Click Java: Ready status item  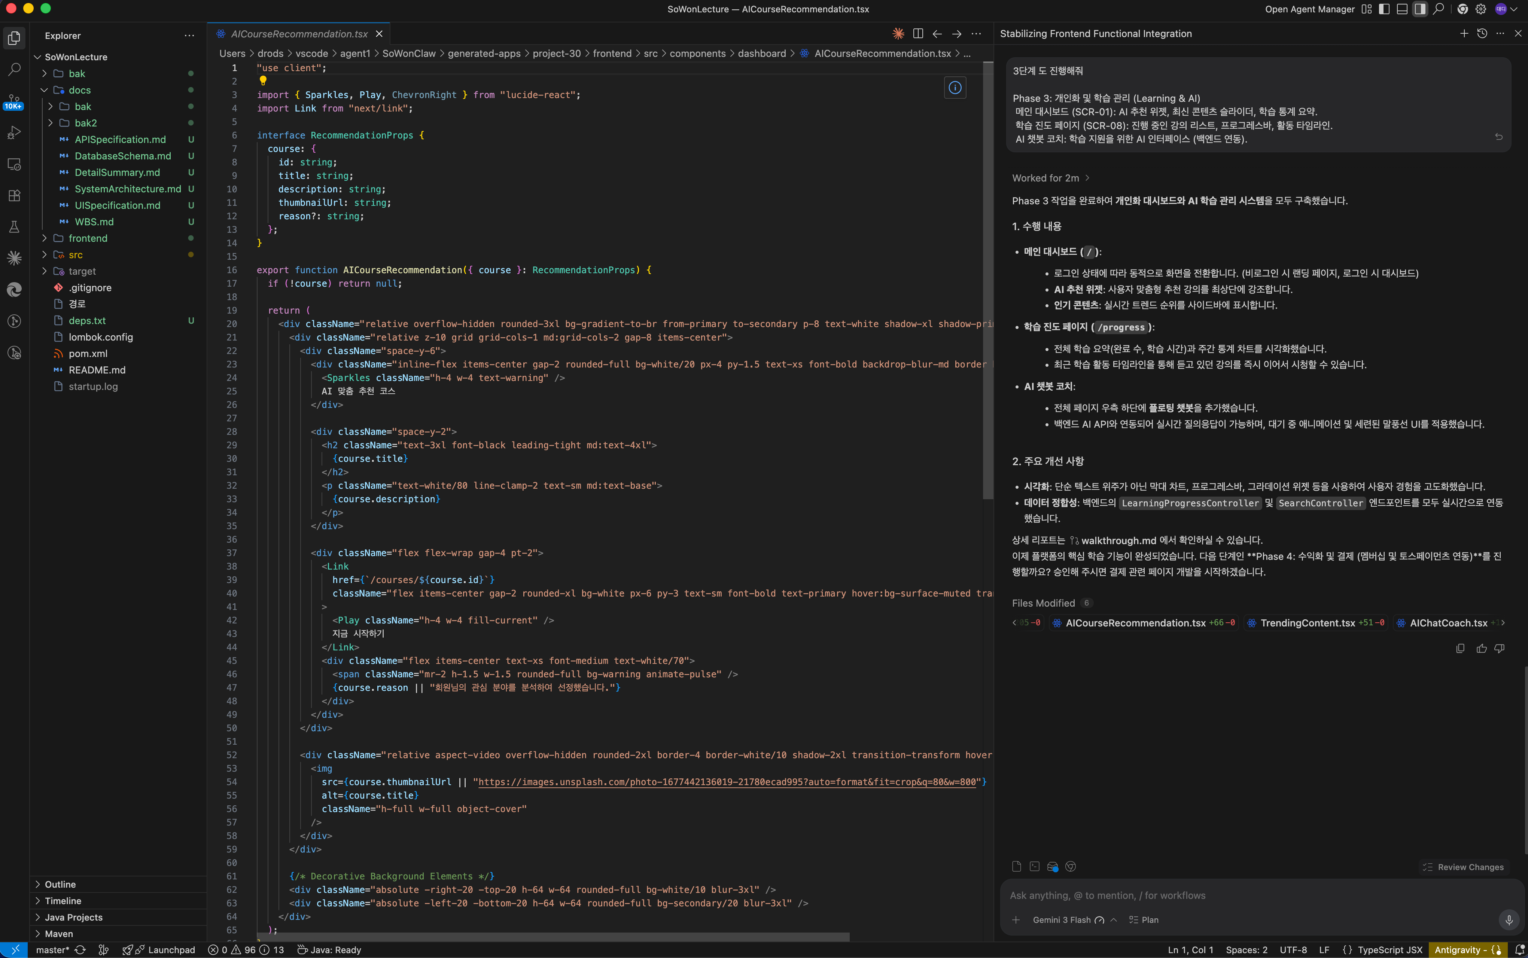coord(329,950)
